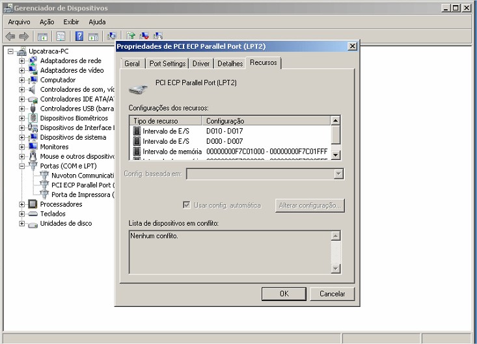Screen dimensions: 477x344
Task: Click the update driver software toolbar icon
Action: point(131,36)
